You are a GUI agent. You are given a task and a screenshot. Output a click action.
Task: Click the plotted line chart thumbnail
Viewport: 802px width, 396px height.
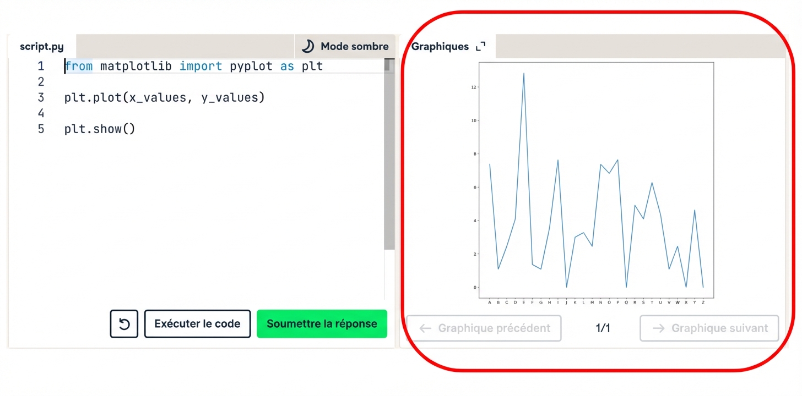[595, 182]
